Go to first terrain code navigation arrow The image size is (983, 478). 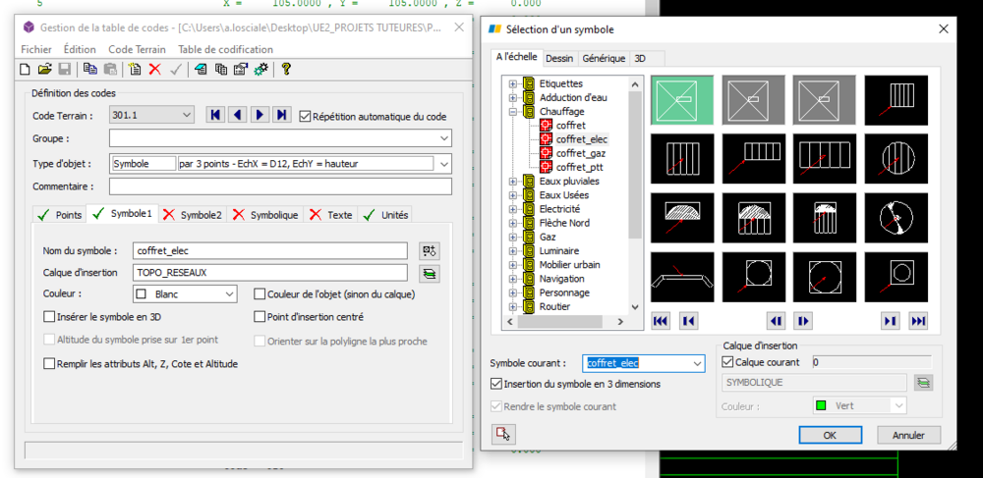pyautogui.click(x=215, y=115)
